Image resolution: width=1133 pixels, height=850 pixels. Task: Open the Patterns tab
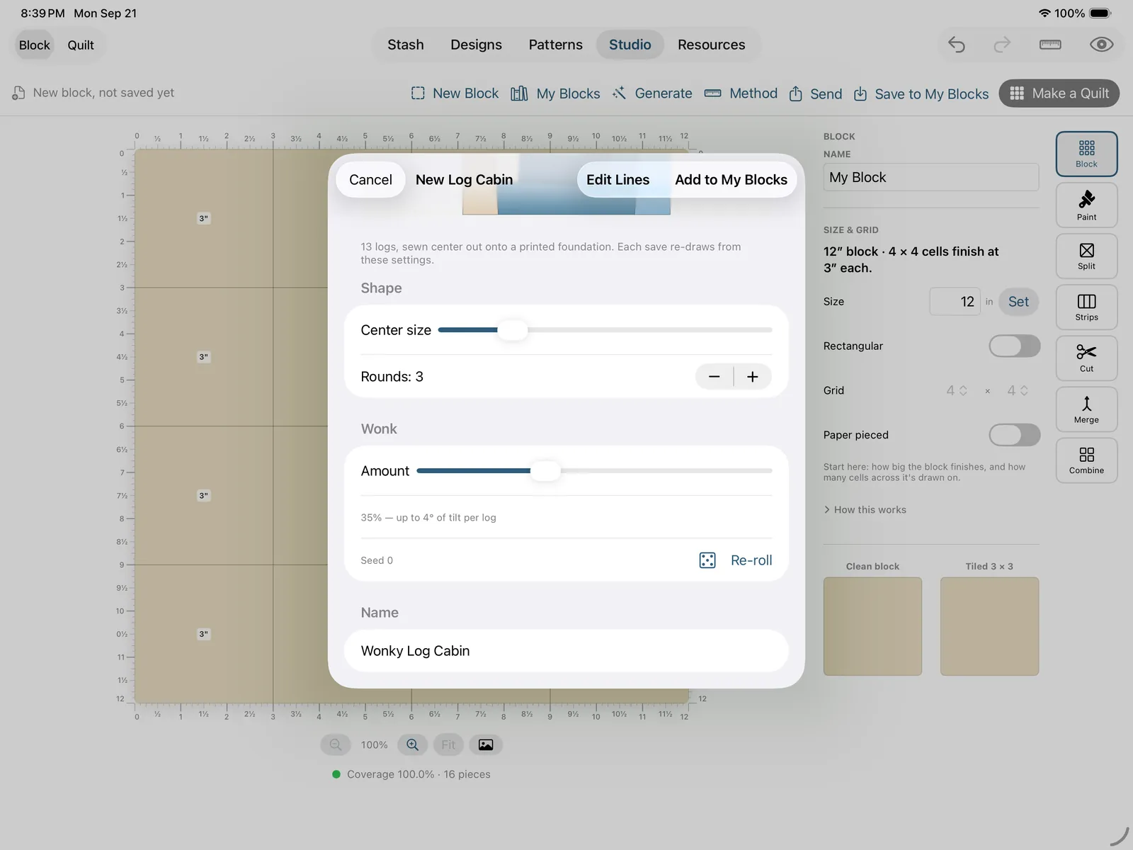[x=556, y=45]
